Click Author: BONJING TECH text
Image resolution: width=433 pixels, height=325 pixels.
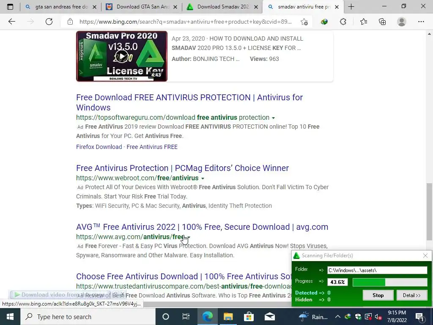(206, 59)
